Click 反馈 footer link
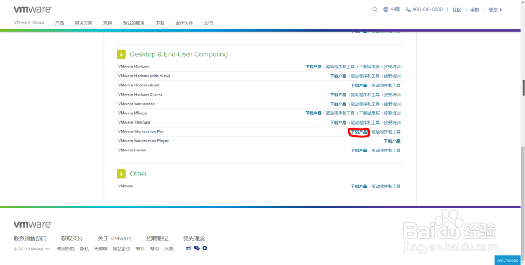This screenshot has width=525, height=265. [169, 249]
